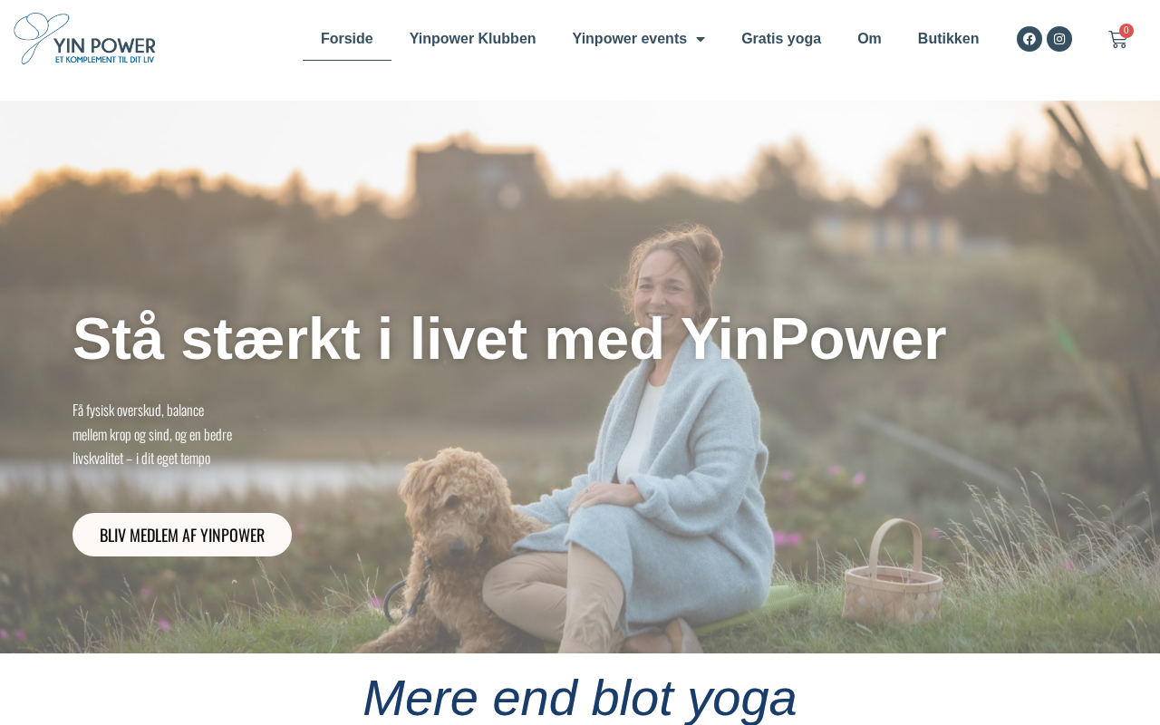Visit Butikken shop link
This screenshot has height=725, width=1160.
pyautogui.click(x=949, y=39)
